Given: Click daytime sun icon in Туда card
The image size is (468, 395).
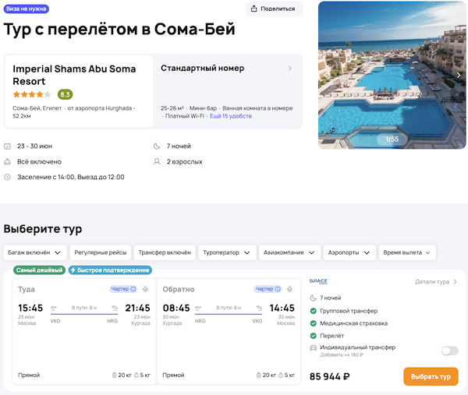Looking at the screenshot, I should click(x=146, y=289).
